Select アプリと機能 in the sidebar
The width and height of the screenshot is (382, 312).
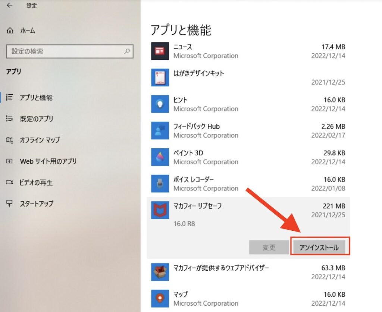pos(37,98)
